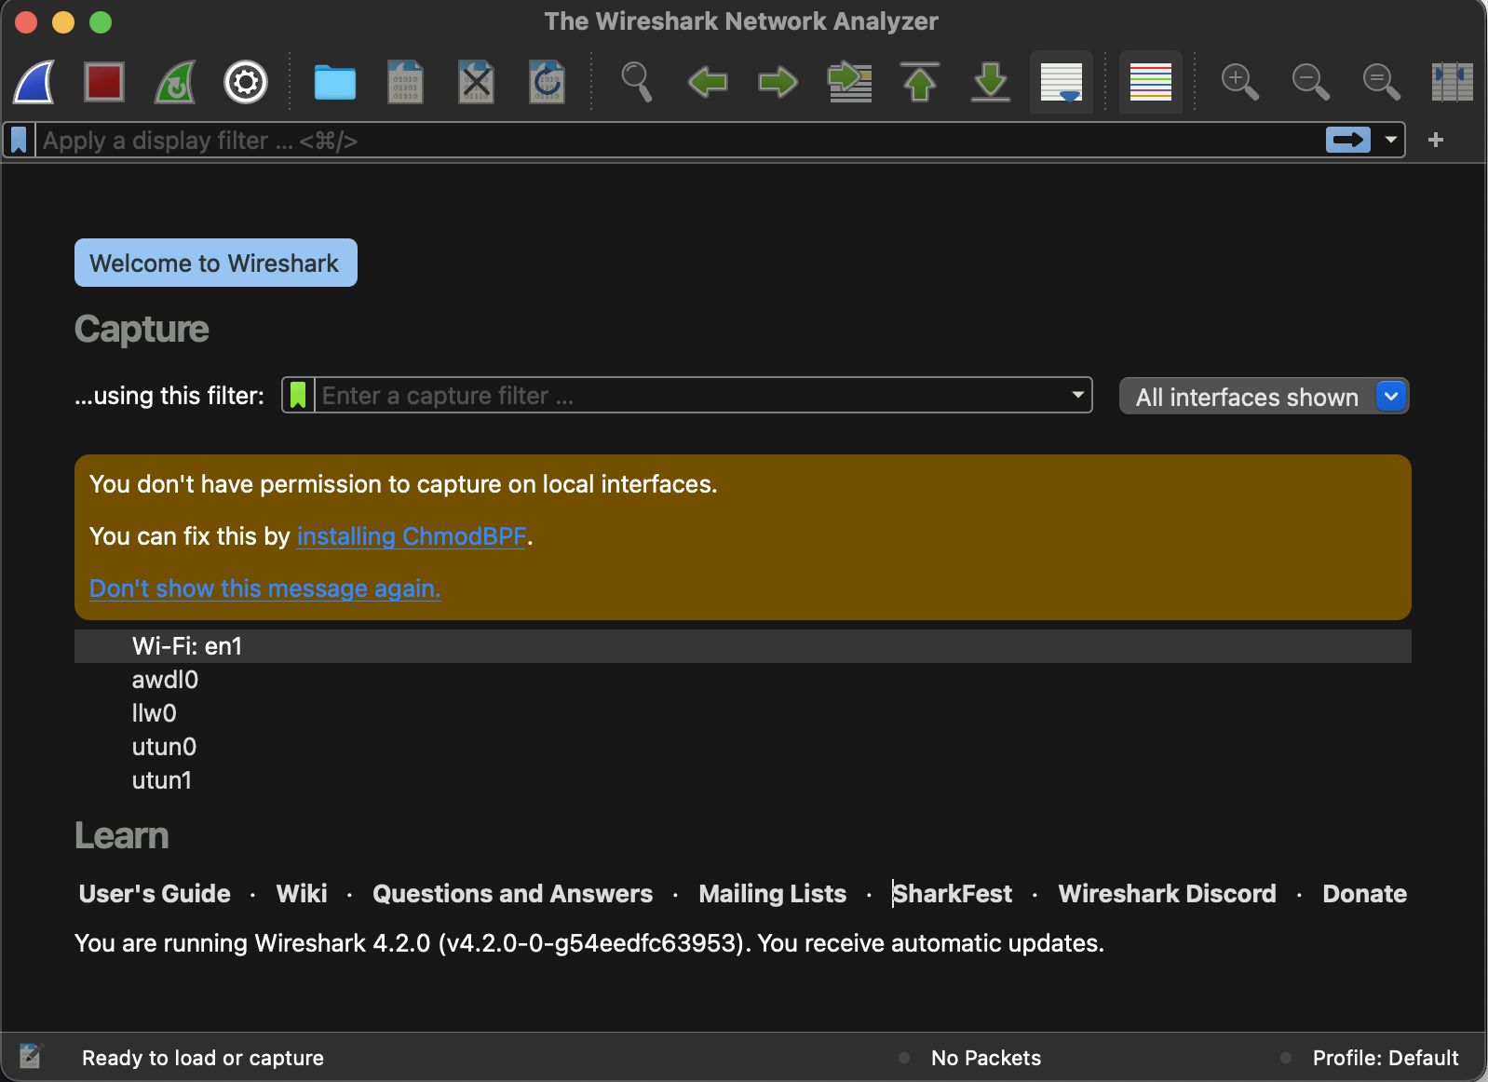Open Questions and Answers link
Viewport: 1488px width, 1082px height.
pyautogui.click(x=513, y=894)
